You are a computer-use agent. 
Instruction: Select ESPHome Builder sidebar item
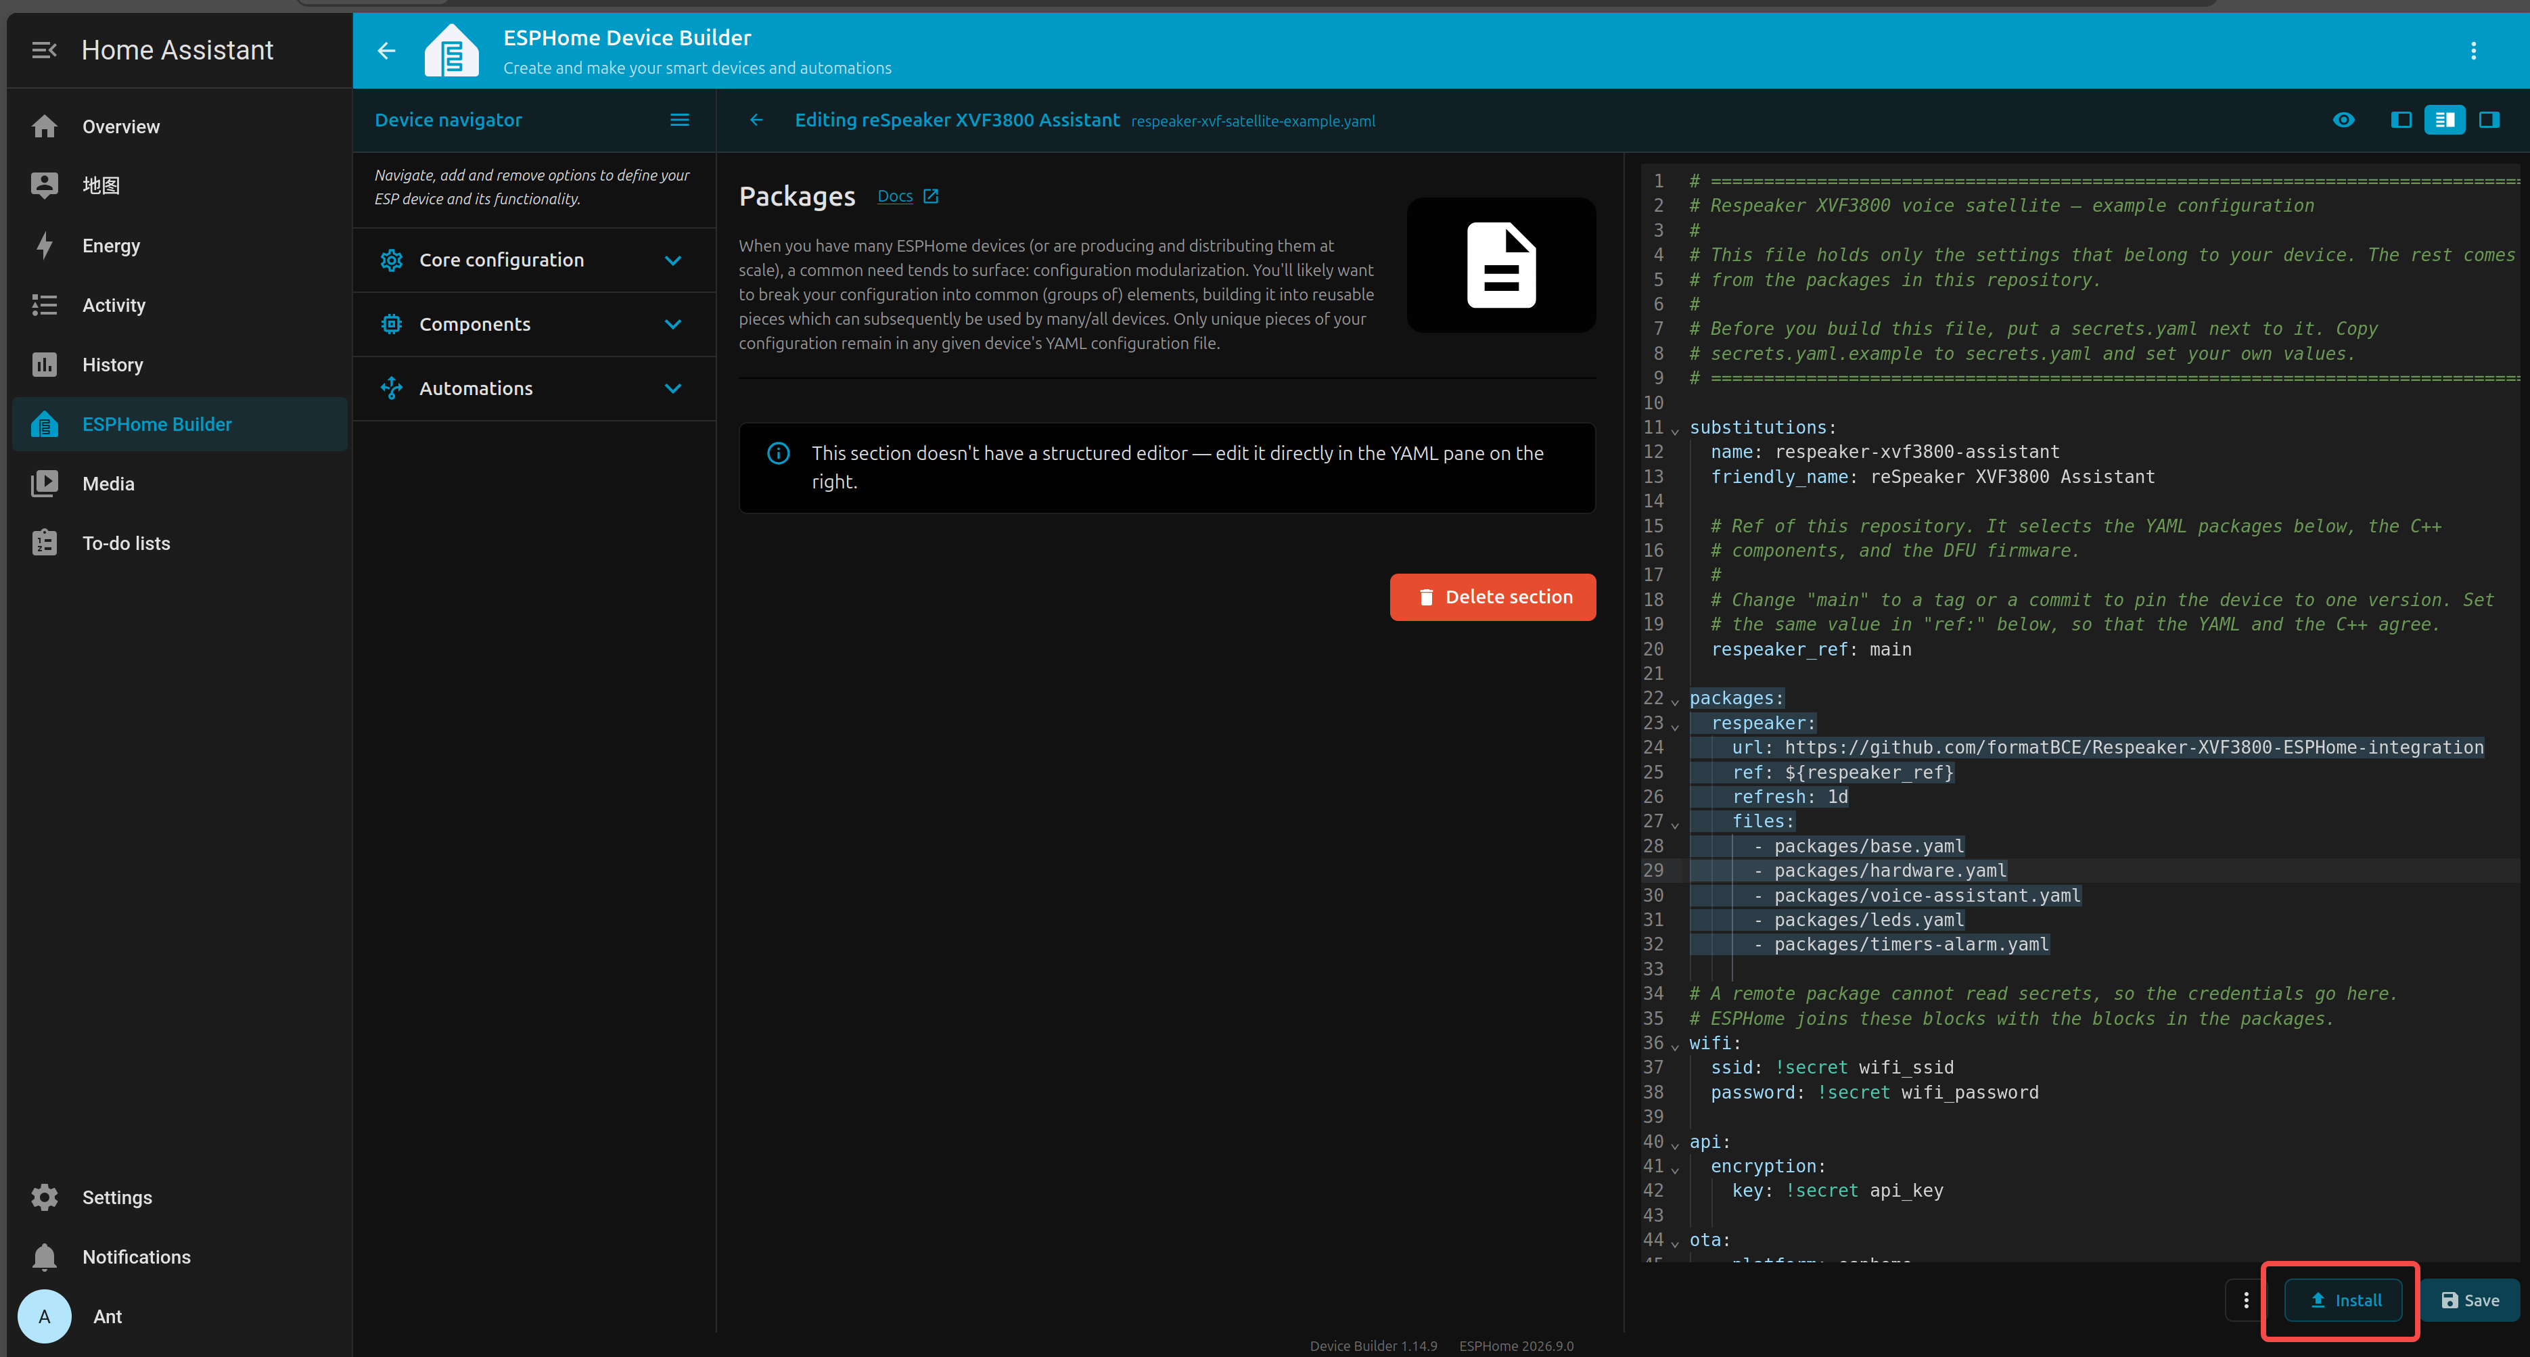click(x=181, y=424)
